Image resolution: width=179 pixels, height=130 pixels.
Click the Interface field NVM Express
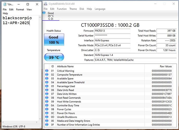click(112, 41)
